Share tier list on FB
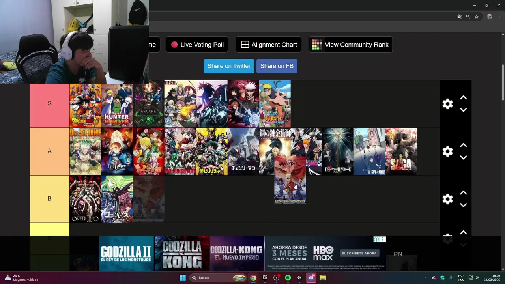This screenshot has height=284, width=505. click(x=277, y=66)
